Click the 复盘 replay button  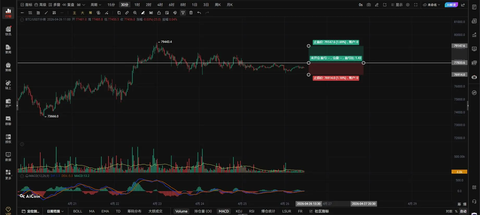[x=68, y=5]
